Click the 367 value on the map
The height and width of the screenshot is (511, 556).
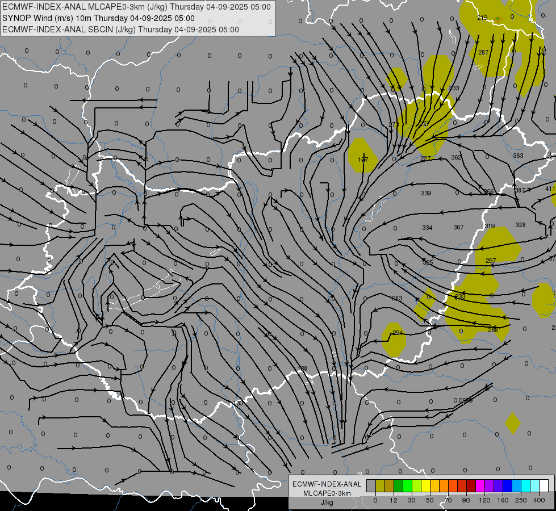click(458, 227)
